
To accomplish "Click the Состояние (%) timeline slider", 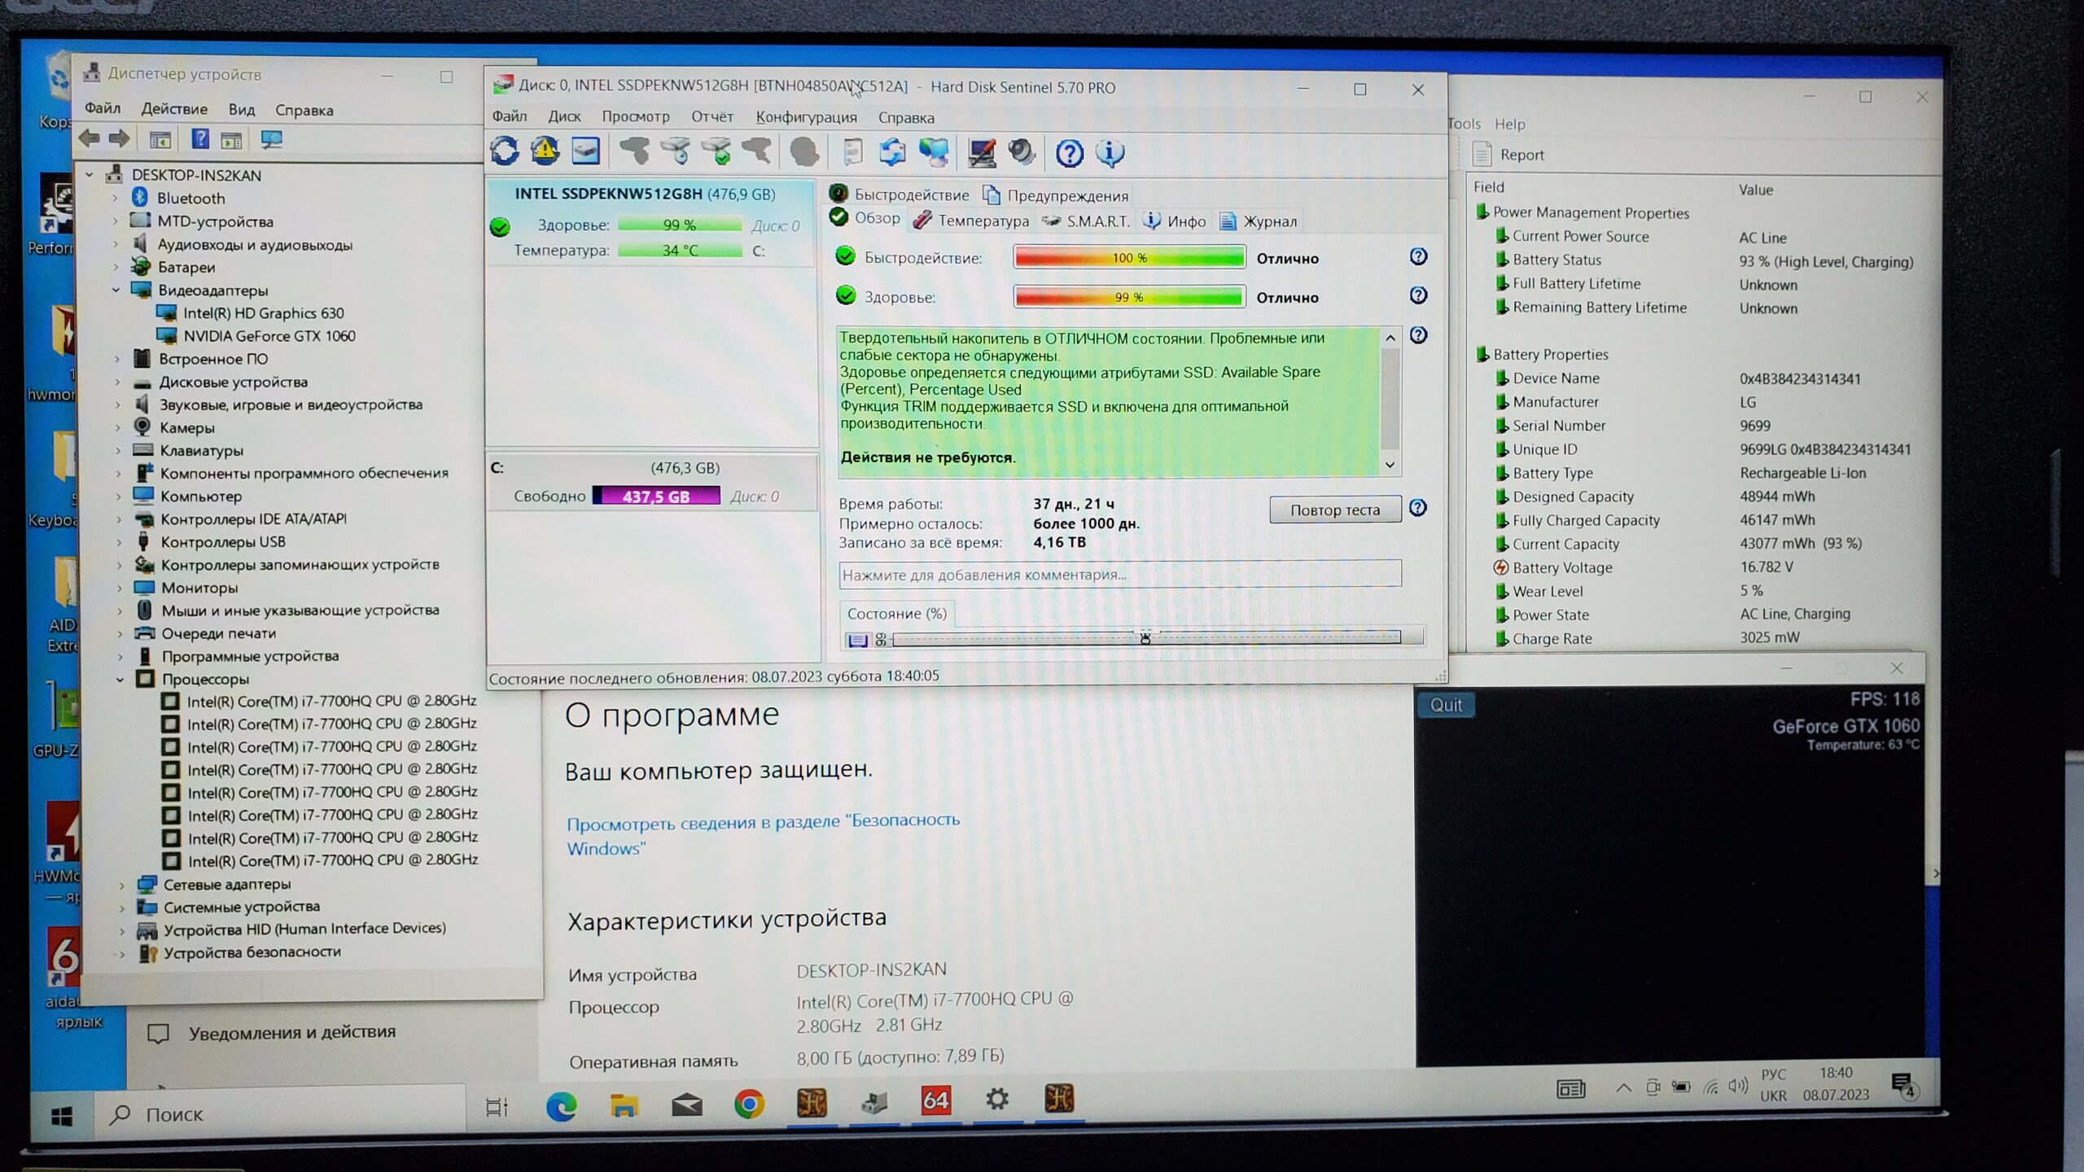I will click(1145, 638).
